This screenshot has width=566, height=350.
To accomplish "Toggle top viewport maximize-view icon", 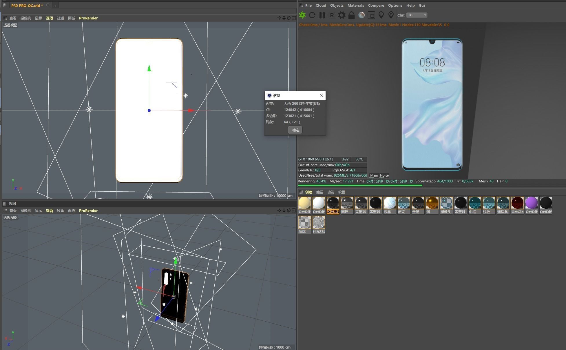I will [294, 18].
